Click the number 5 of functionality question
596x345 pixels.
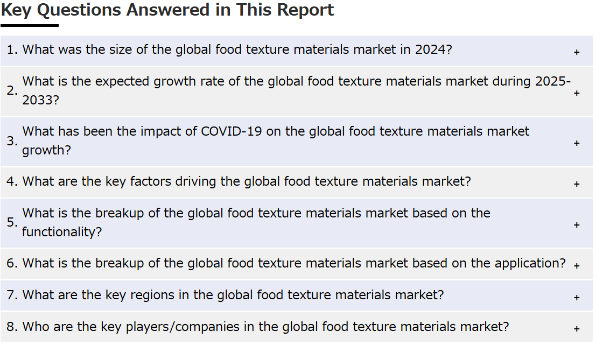pyautogui.click(x=12, y=222)
